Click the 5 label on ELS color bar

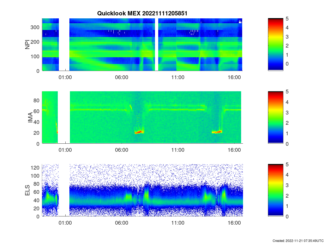click(x=287, y=164)
